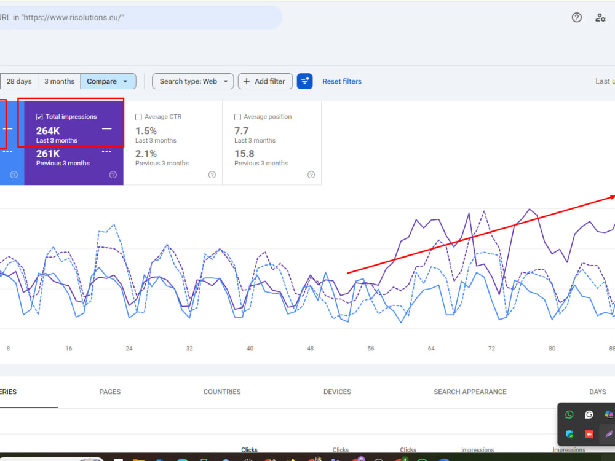The image size is (615, 461).
Task: Click the chart axis label 56
Action: [x=371, y=349]
